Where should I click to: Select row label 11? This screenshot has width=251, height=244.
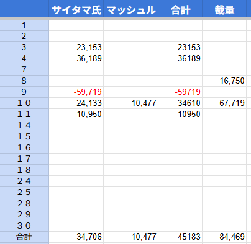coord(24,115)
